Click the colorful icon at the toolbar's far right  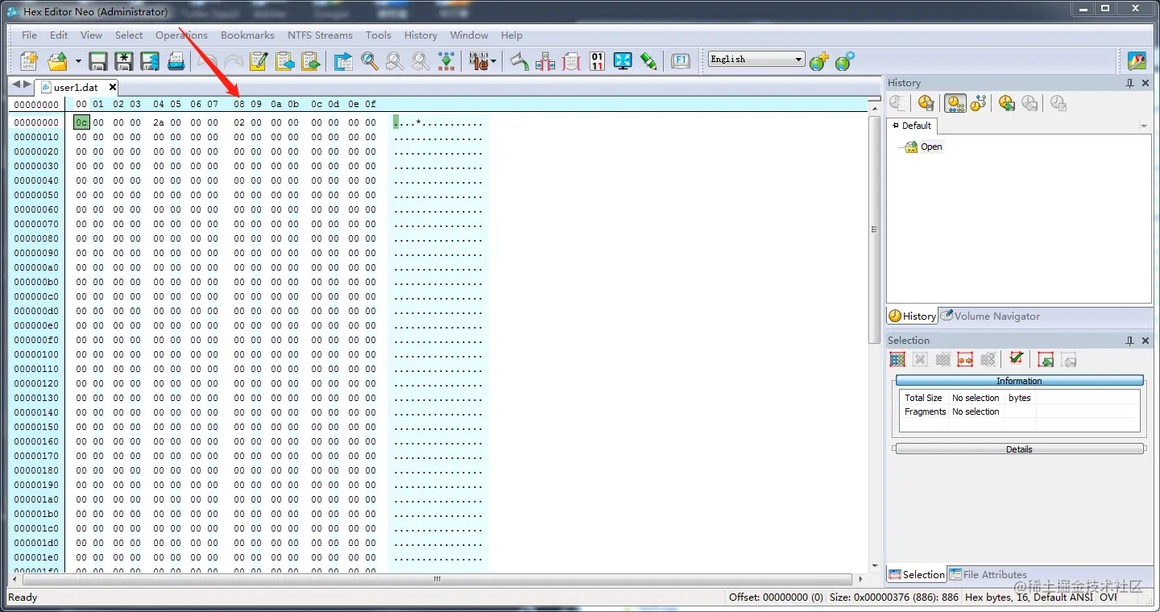[x=1137, y=61]
